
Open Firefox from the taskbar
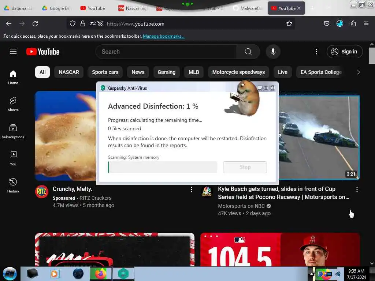click(x=100, y=274)
